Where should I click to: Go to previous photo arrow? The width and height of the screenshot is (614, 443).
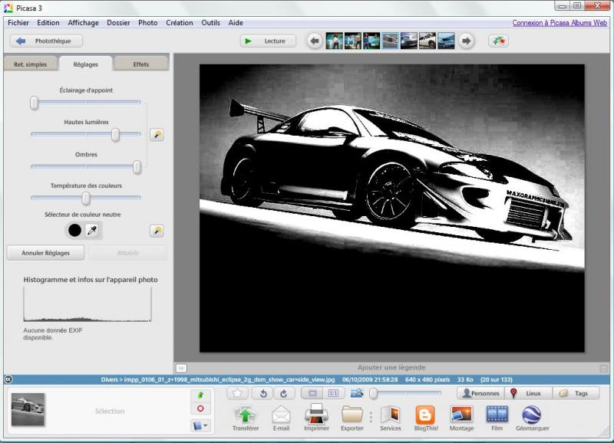coord(315,41)
